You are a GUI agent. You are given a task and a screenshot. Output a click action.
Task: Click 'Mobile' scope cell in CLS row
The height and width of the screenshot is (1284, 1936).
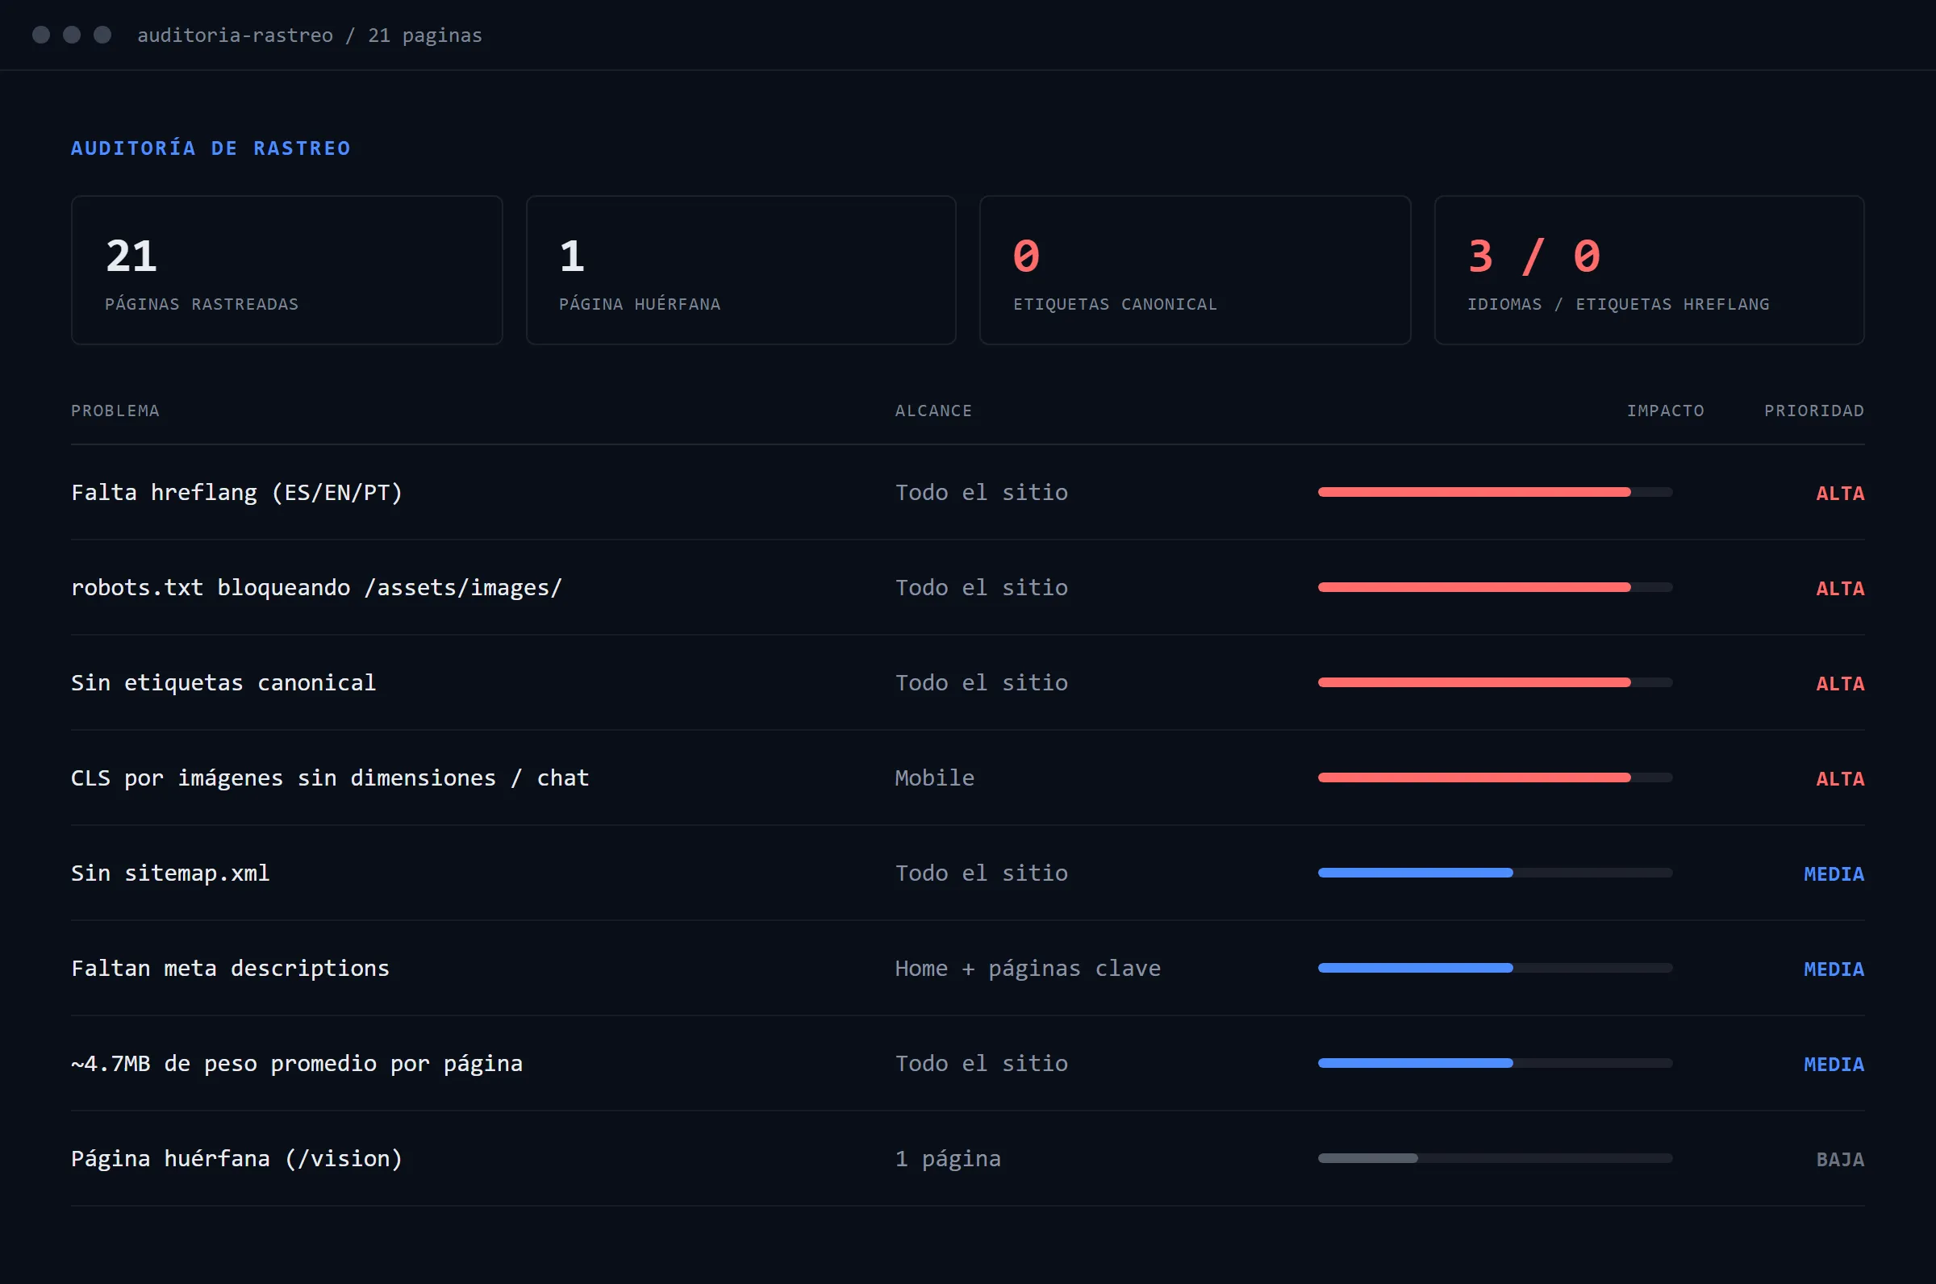click(934, 777)
